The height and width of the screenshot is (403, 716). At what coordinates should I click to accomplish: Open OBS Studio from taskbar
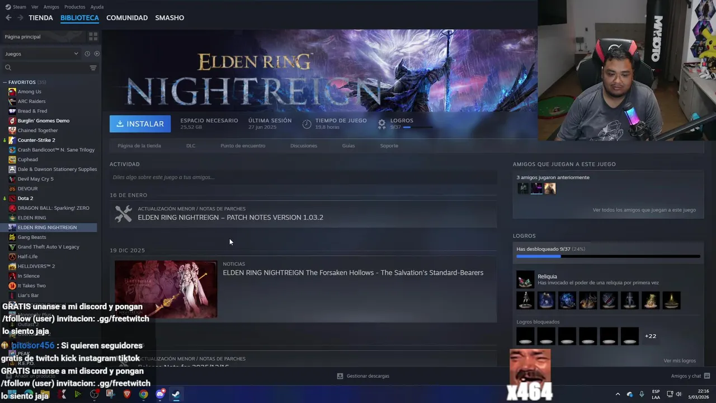pyautogui.click(x=95, y=394)
